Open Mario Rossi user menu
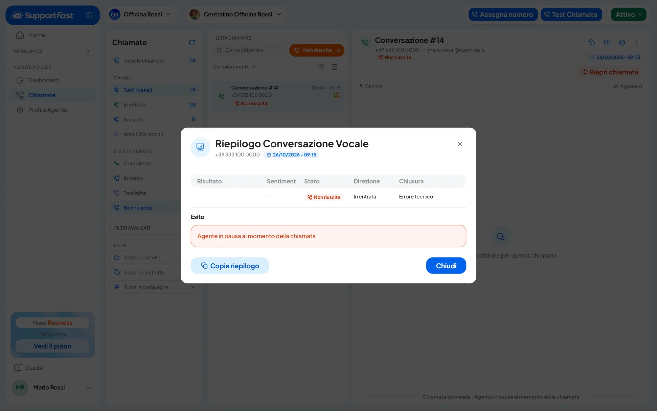Viewport: 657px width, 411px height. [x=52, y=387]
